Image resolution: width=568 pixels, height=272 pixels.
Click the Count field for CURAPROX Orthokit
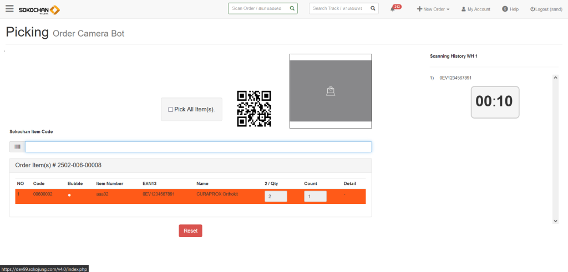tap(315, 196)
